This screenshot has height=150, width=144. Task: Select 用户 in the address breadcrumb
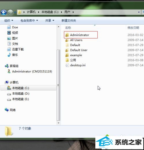[67, 12]
